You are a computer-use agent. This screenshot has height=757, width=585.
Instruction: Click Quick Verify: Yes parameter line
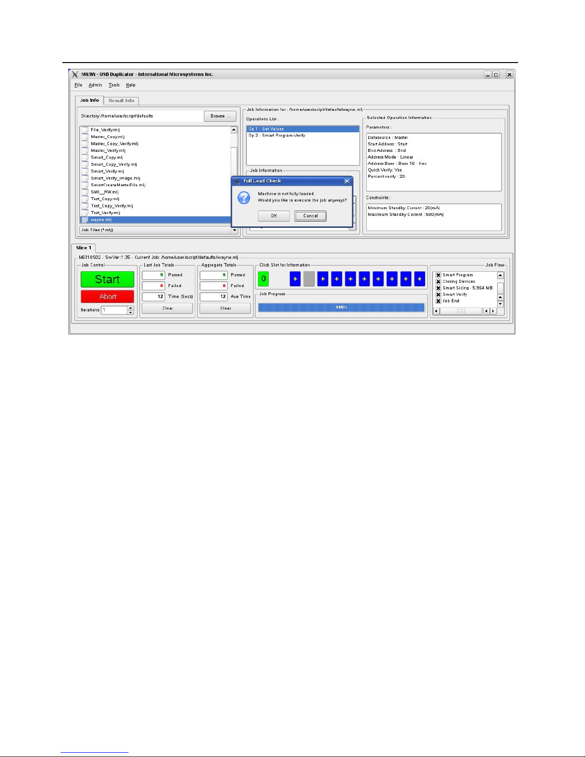pos(385,170)
